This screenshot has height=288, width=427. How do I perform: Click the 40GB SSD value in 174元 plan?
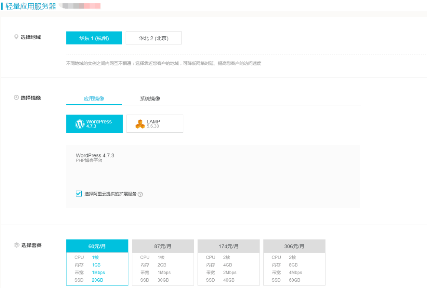click(x=229, y=280)
